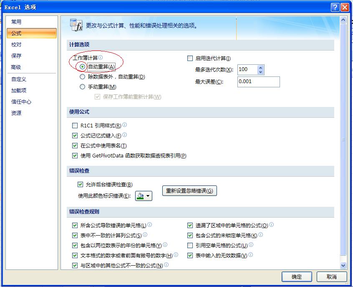Uncheck 允许后台错误检查 checkbox
This screenshot has width=353, height=287.
80,184
